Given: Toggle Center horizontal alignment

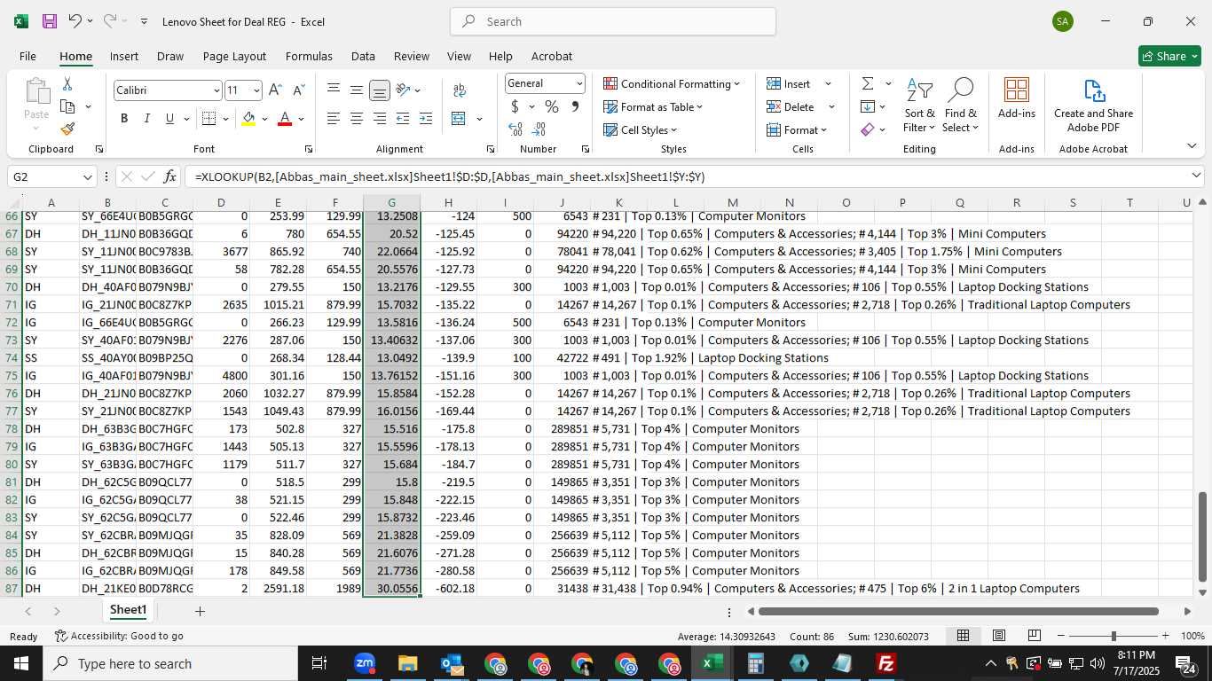Looking at the screenshot, I should coord(357,118).
